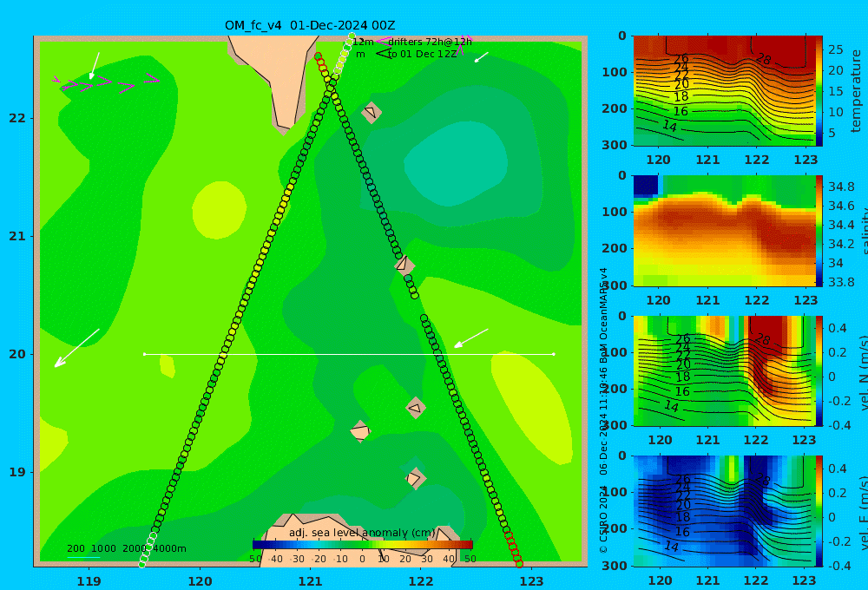Click the temperature section panel
Screen dimensions: 868x590
pos(725,90)
